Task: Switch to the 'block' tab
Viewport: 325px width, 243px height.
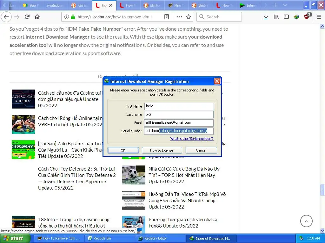Action: pos(201,5)
